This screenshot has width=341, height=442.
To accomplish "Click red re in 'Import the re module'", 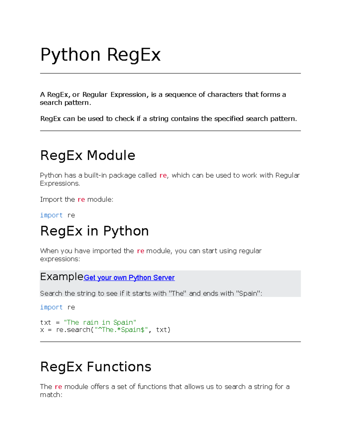I will [x=81, y=200].
